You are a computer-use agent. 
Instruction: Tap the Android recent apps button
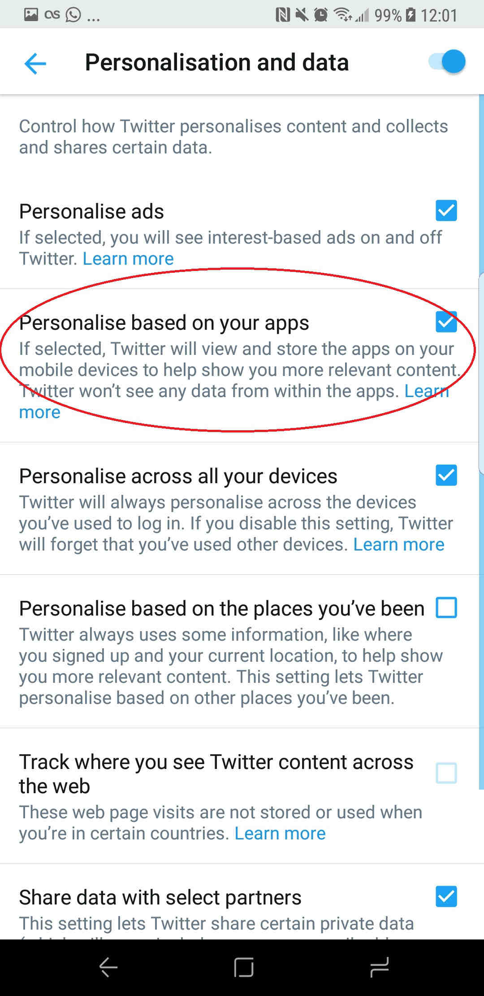pos(379,967)
